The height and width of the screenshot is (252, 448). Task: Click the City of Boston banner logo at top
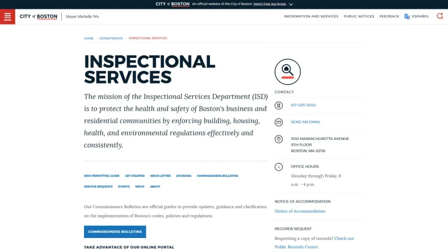(172, 4)
